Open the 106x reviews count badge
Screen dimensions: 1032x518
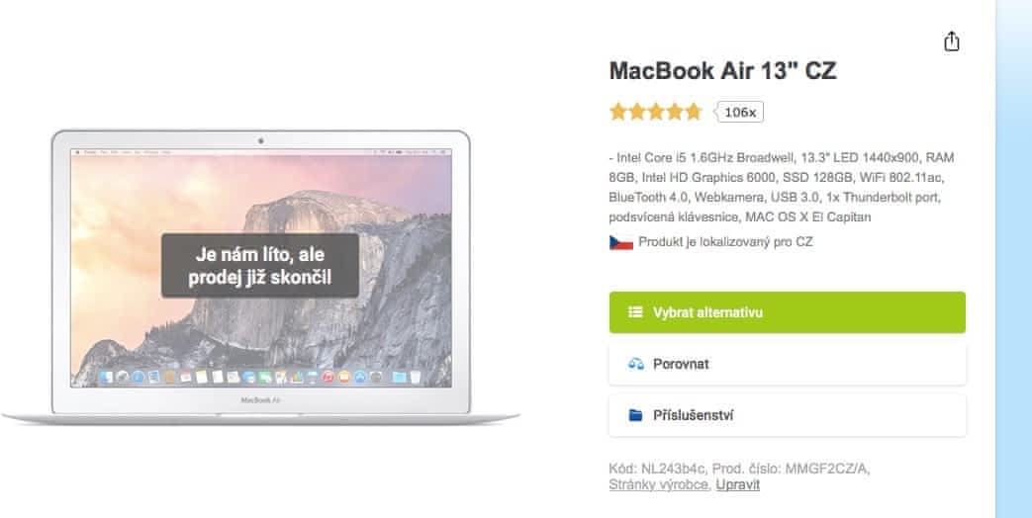[x=740, y=113]
